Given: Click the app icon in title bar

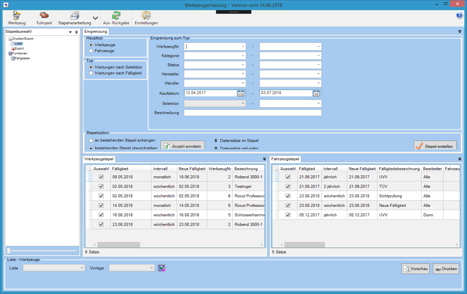Looking at the screenshot, I should [6, 5].
